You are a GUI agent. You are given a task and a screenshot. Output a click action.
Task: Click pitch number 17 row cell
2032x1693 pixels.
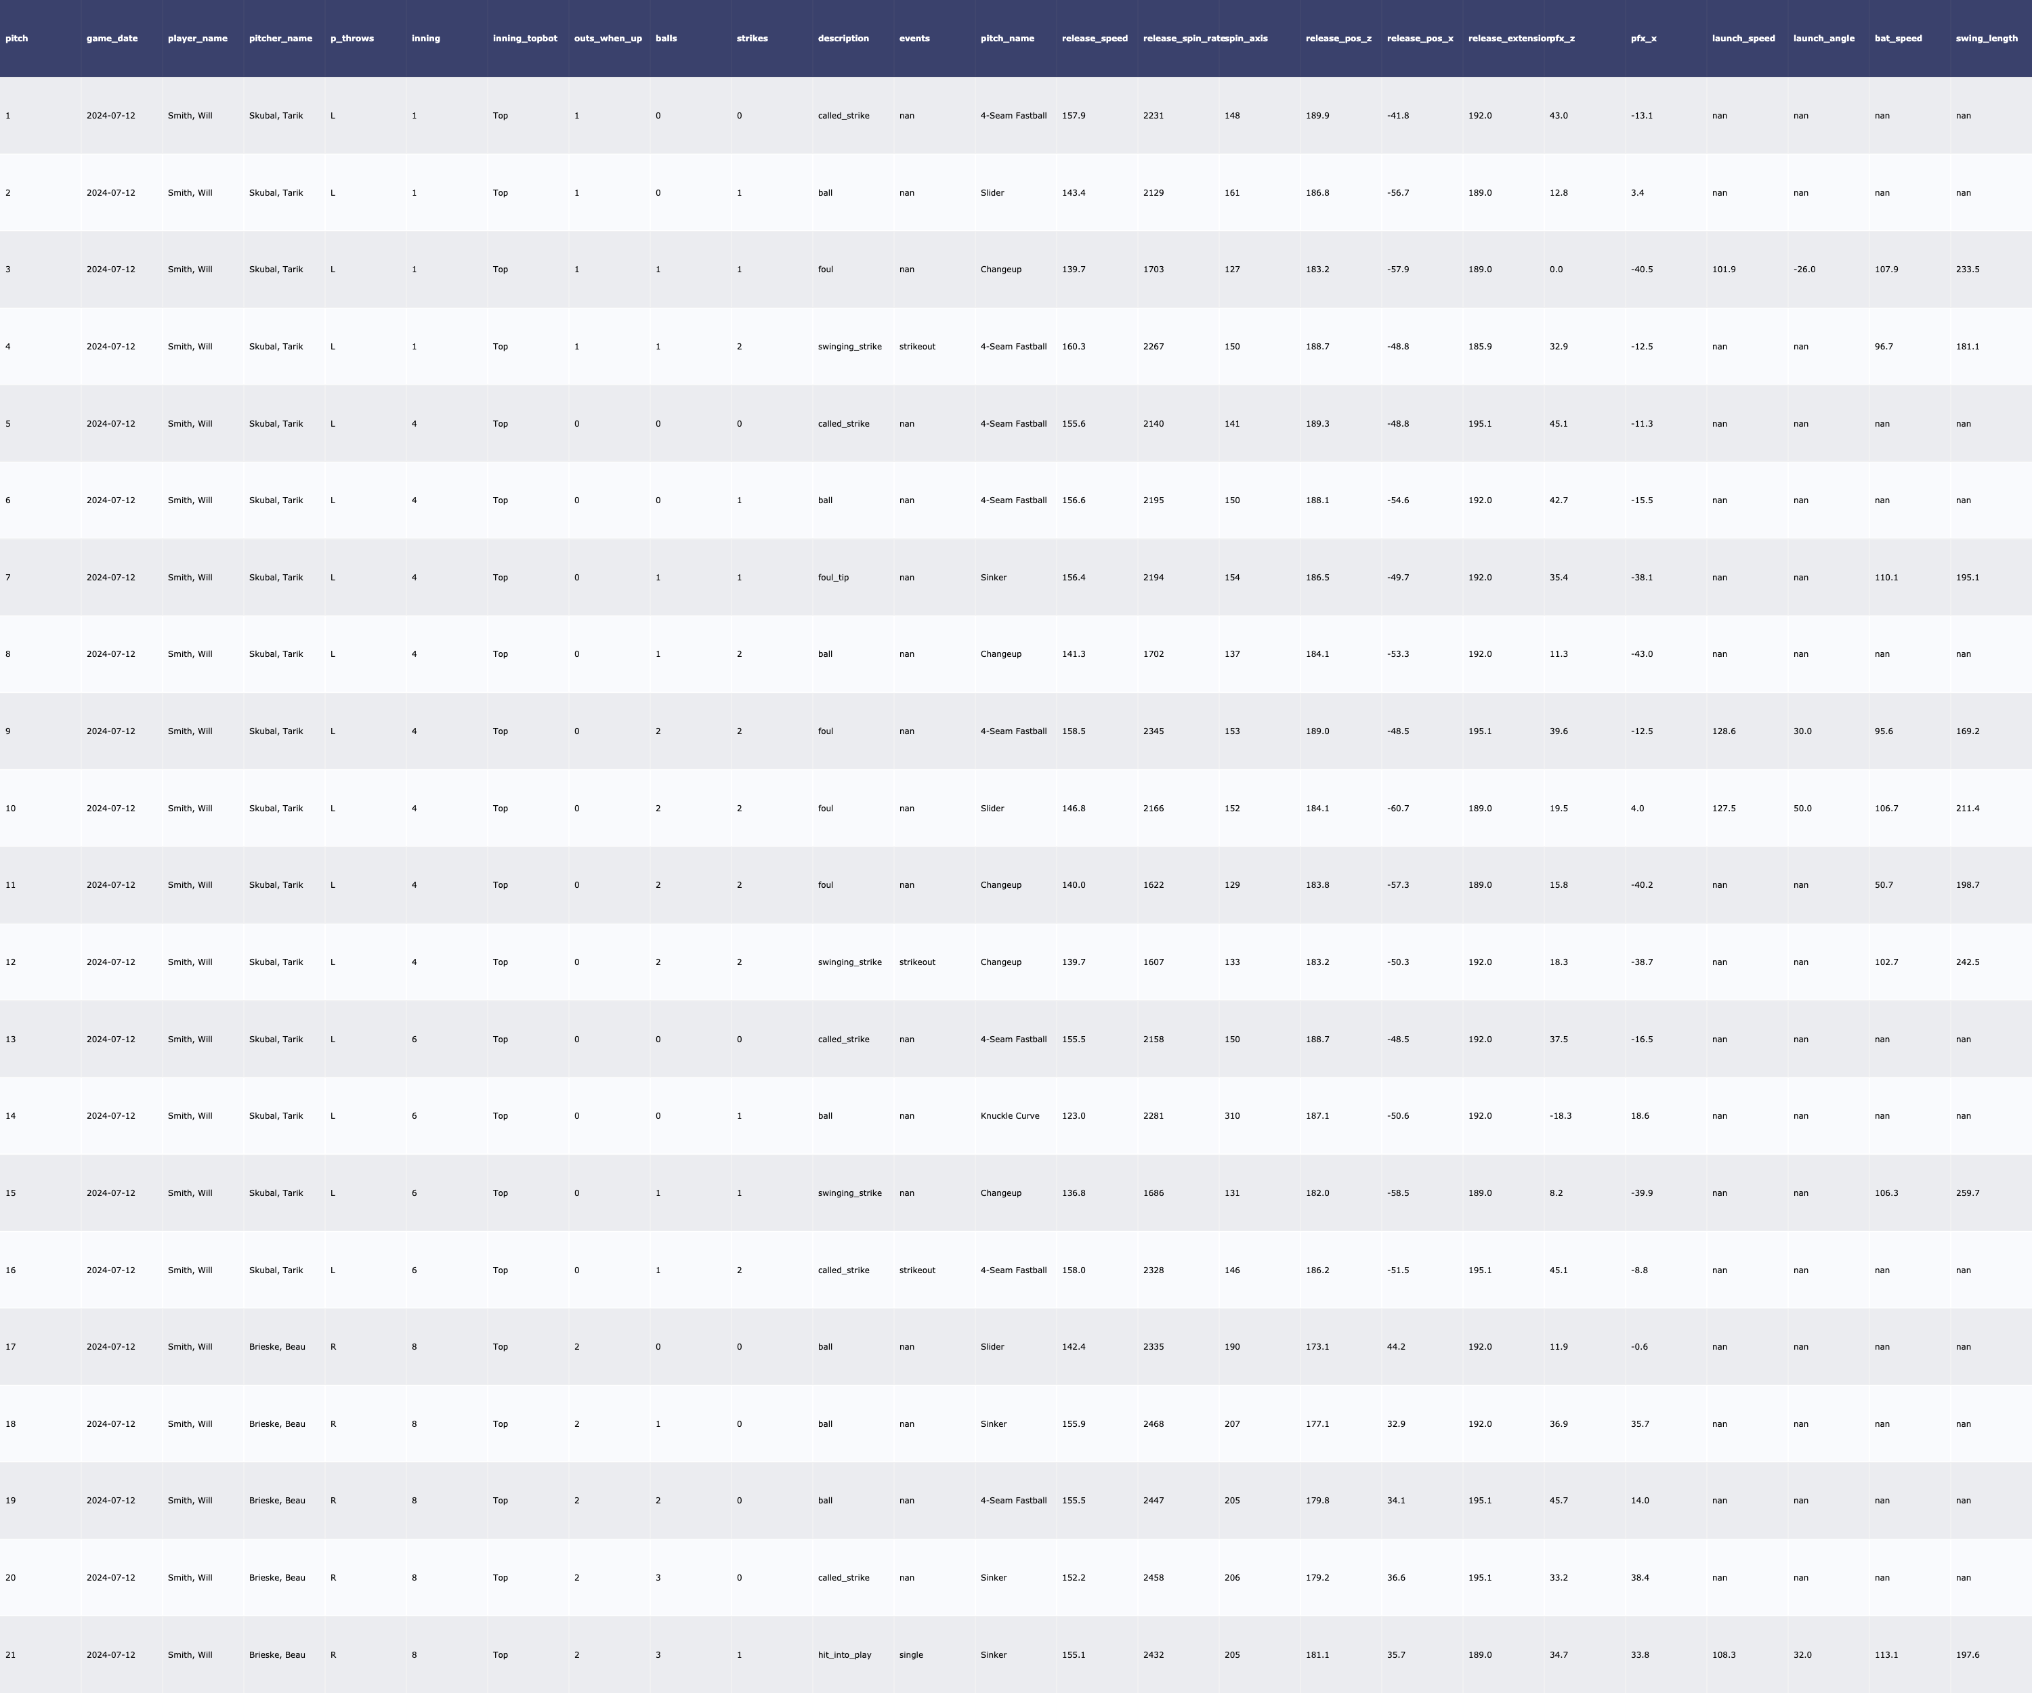[x=11, y=1347]
